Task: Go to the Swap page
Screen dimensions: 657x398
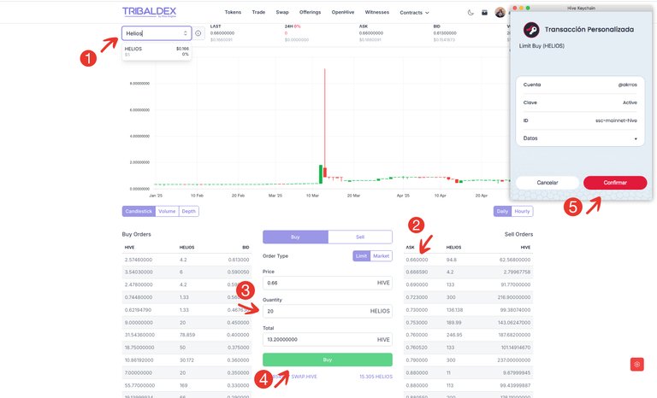Action: click(x=282, y=12)
